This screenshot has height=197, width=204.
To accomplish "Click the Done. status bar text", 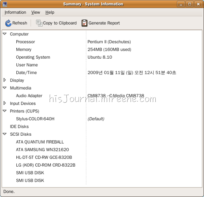I will coord(9,192).
